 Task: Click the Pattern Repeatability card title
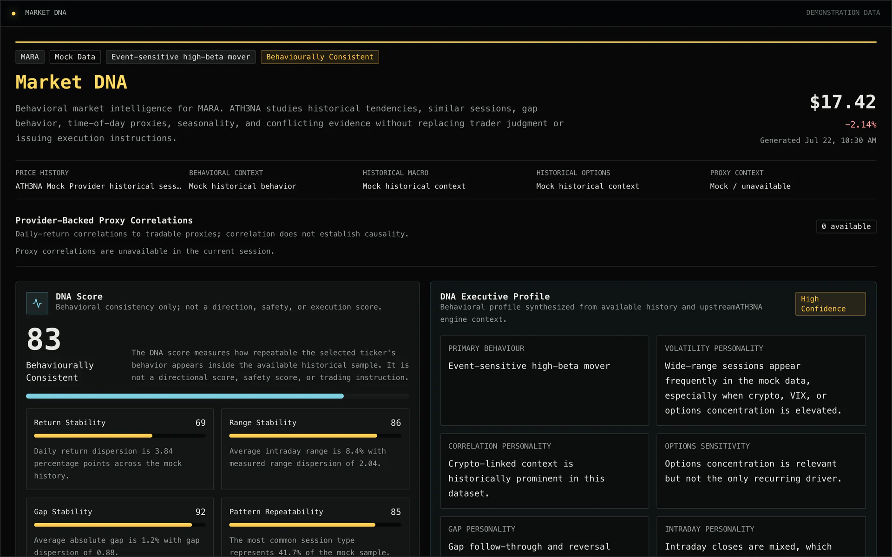pyautogui.click(x=276, y=512)
